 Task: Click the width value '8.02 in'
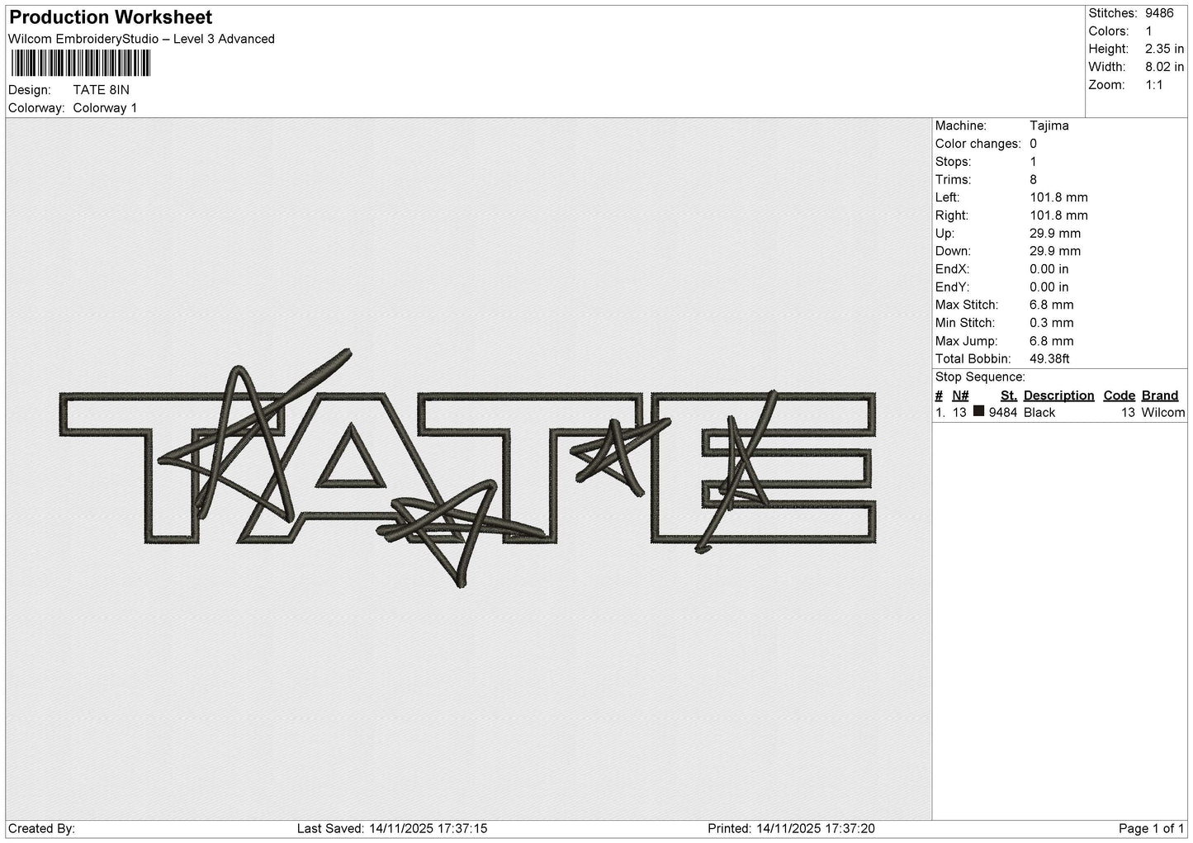pyautogui.click(x=1164, y=67)
